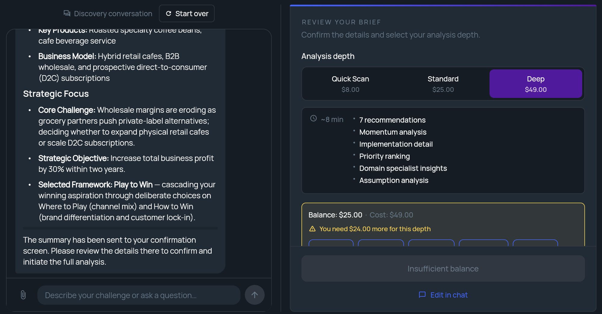
Task: Click 'Implementation detail' list item
Action: click(396, 144)
